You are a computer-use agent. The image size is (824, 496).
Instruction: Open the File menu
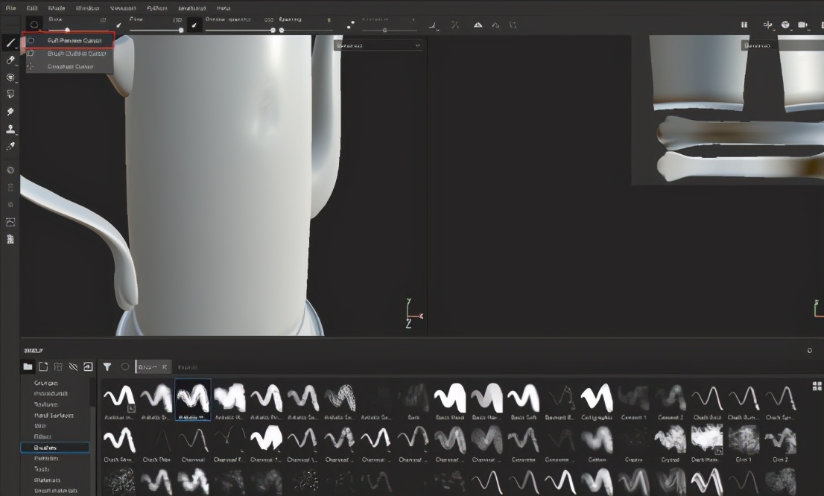click(x=10, y=8)
